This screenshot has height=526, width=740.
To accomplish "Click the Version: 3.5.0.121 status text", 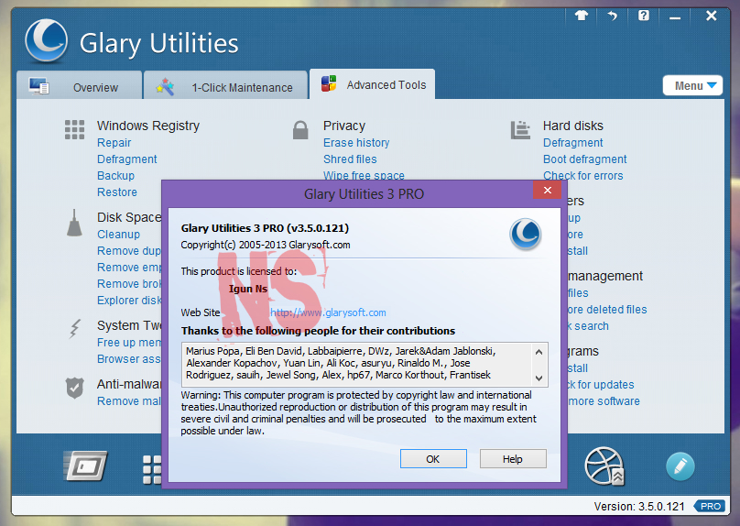I will (639, 507).
